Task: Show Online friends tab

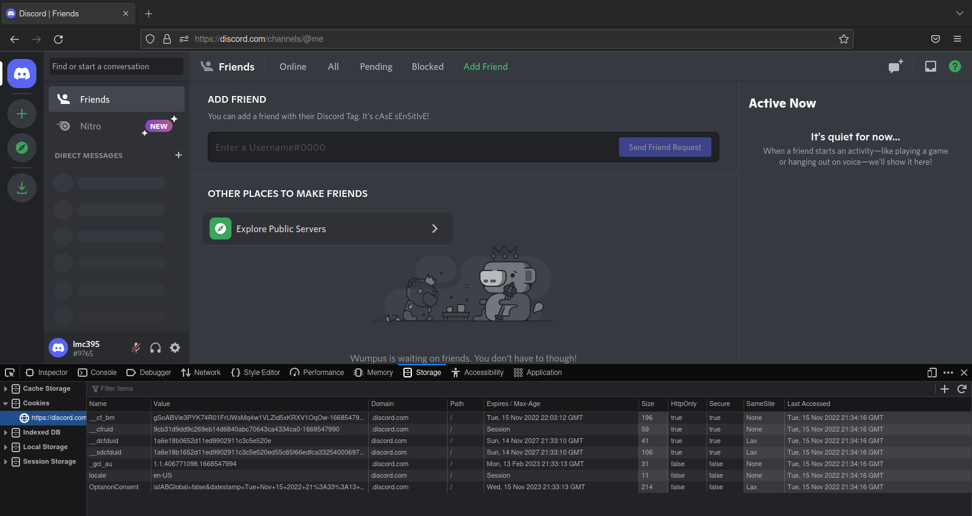Action: point(293,67)
